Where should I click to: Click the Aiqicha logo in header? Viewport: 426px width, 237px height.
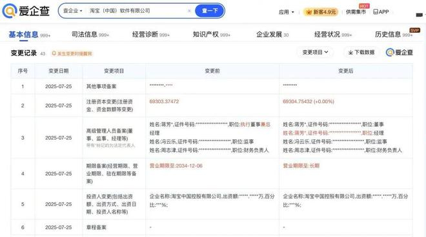26,11
